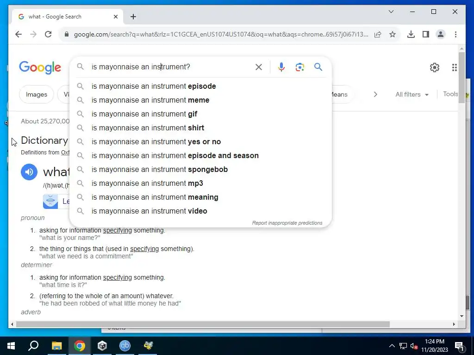The image size is (474, 355).
Task: Select suggestion 'episode and season'
Action: (200, 155)
